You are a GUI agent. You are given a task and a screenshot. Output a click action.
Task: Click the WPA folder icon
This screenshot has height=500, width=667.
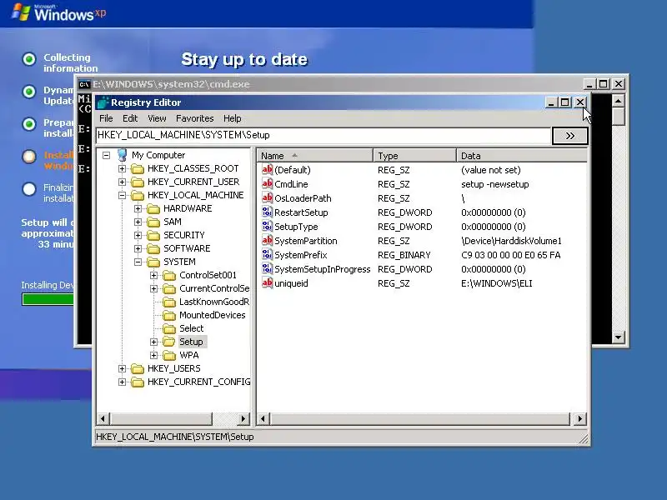click(169, 356)
